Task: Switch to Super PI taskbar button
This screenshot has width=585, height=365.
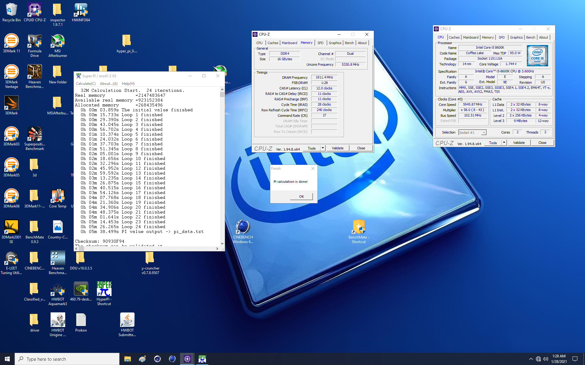Action: (x=202, y=359)
